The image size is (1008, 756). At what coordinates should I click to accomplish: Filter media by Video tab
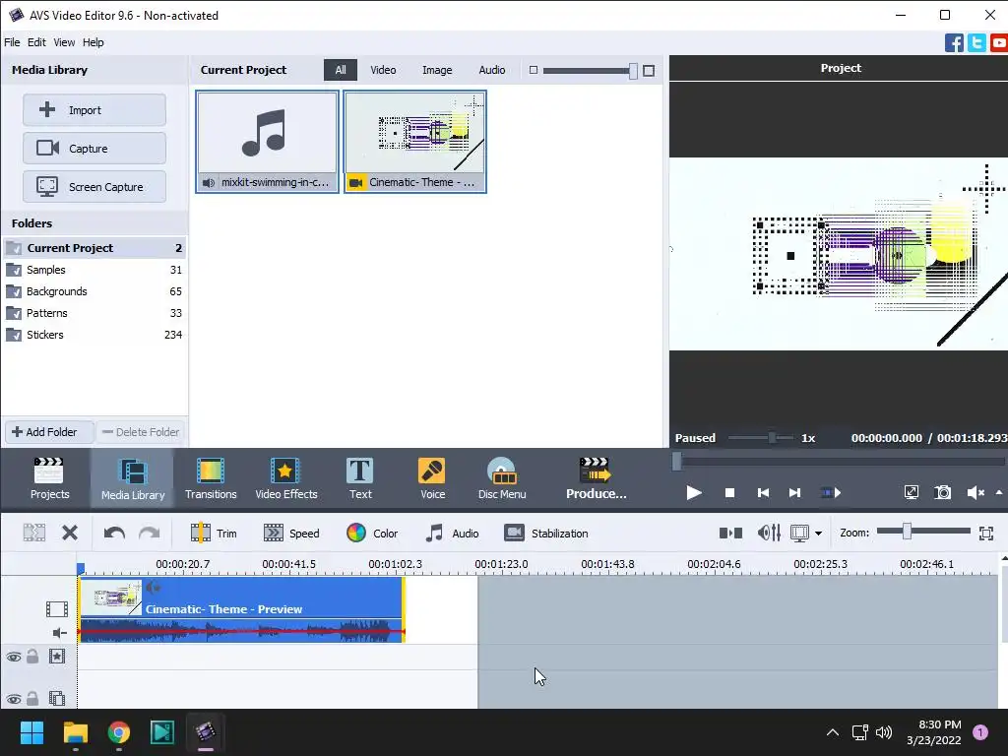(x=383, y=70)
